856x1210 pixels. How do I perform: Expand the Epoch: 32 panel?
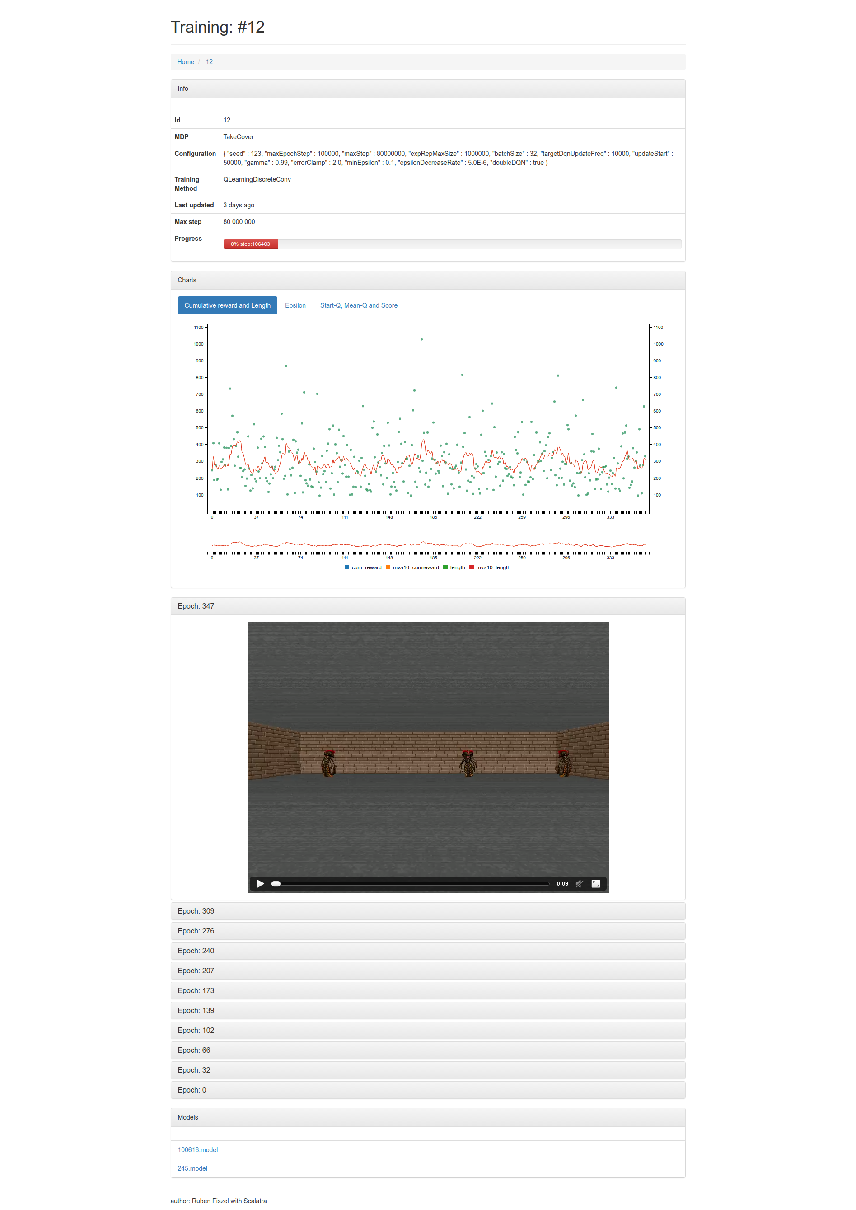(x=428, y=1070)
